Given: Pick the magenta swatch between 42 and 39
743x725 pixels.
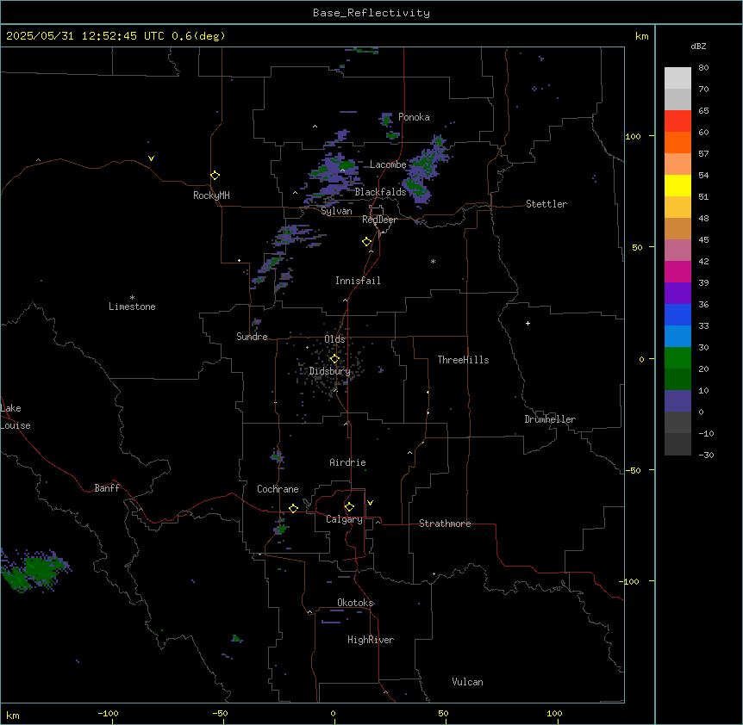Looking at the screenshot, I should pos(677,272).
